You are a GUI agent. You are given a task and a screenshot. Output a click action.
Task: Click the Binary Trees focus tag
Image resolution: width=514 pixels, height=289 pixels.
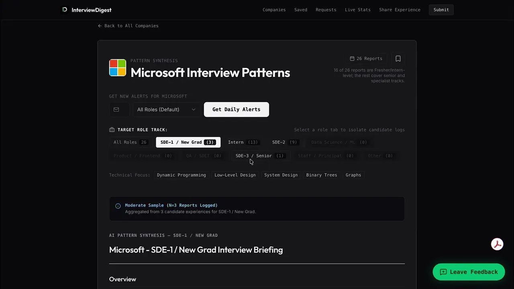(x=322, y=175)
